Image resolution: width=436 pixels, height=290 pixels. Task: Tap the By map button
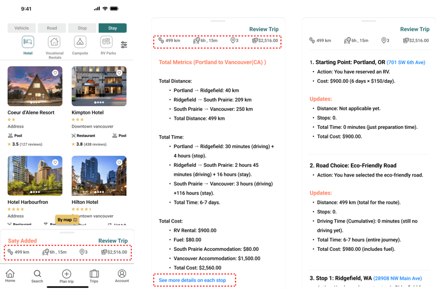pos(67,220)
